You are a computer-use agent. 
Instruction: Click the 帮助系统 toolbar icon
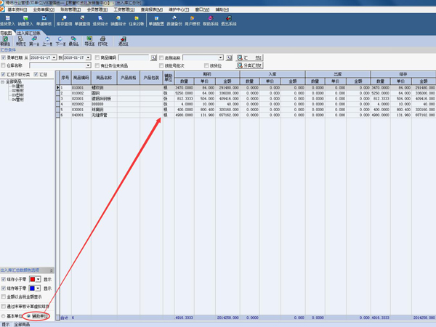(x=210, y=20)
